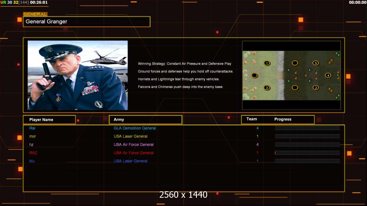Screen dimensions: 367x206
Task: Click mor's loading progress bar
Action: [307, 136]
